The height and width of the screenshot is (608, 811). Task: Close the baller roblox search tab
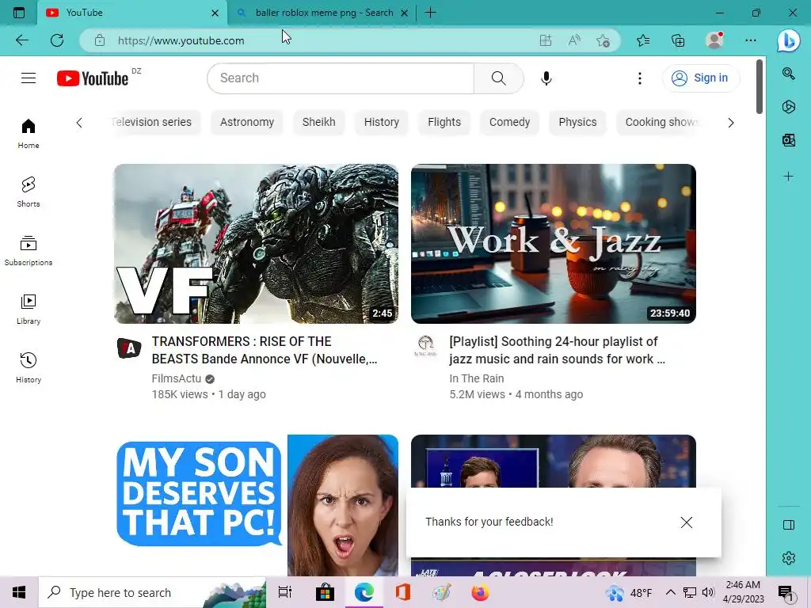(x=405, y=13)
